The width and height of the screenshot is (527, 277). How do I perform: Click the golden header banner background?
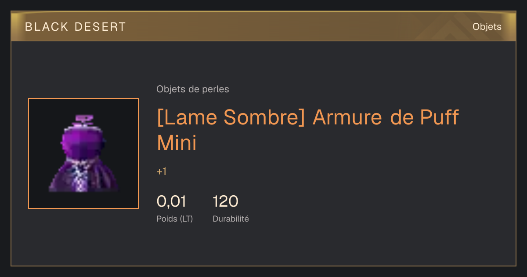pyautogui.click(x=263, y=27)
